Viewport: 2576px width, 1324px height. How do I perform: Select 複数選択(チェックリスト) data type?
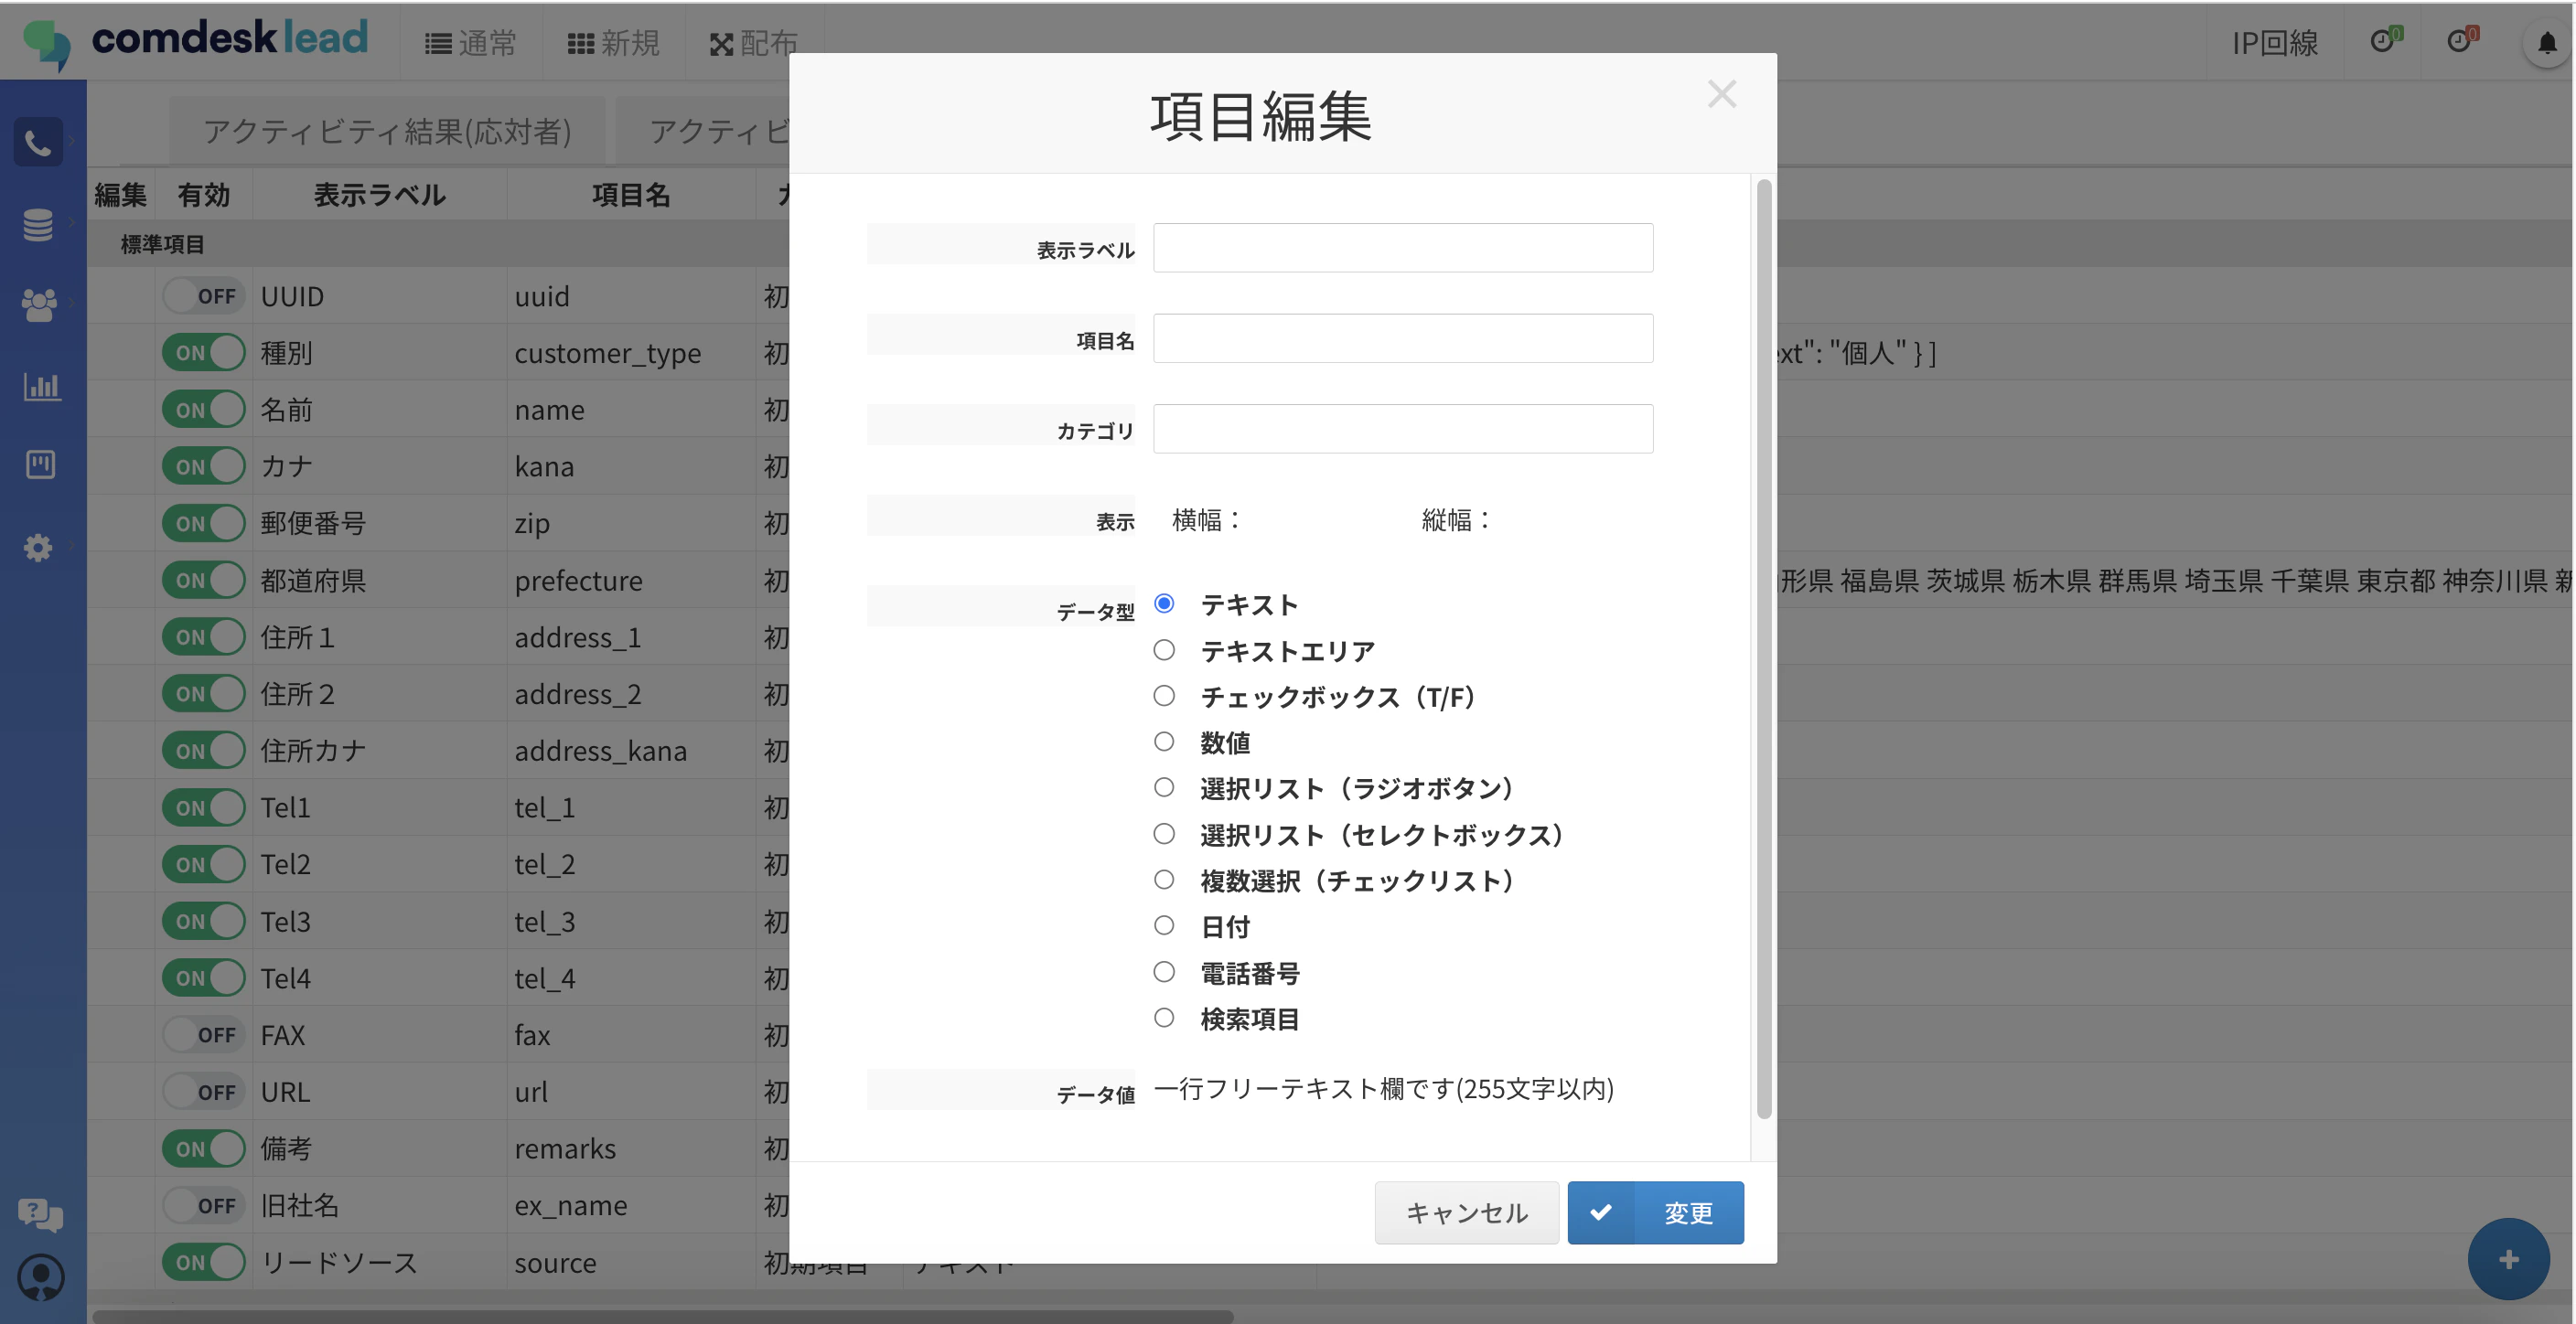pos(1163,880)
